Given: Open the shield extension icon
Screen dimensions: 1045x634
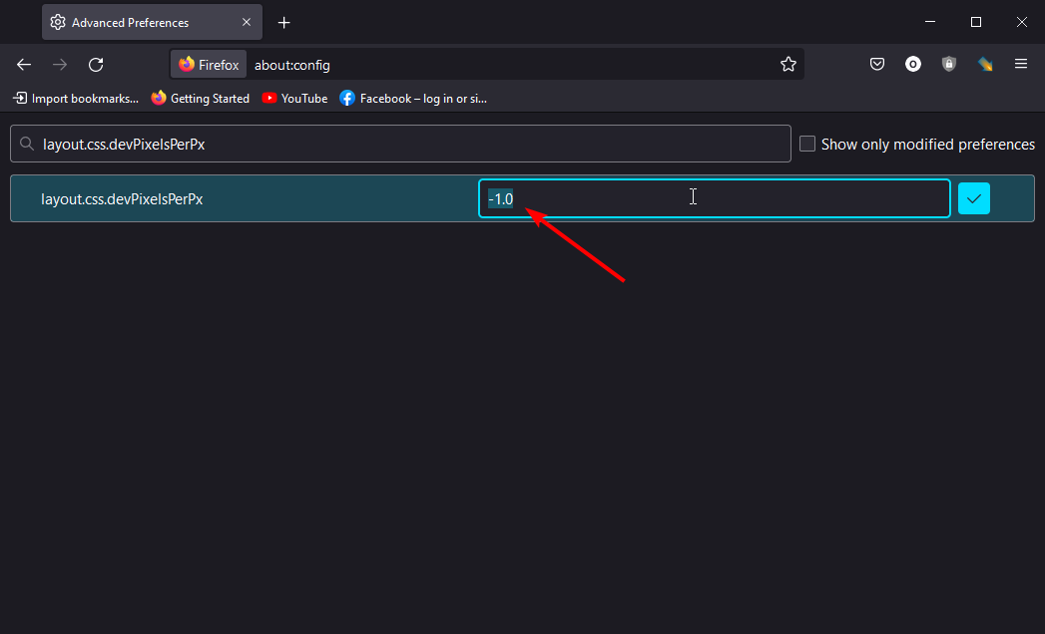Looking at the screenshot, I should (949, 65).
